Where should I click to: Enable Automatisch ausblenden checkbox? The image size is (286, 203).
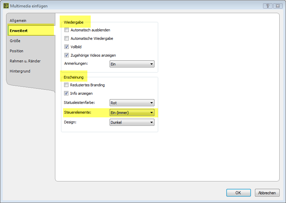coord(66,30)
